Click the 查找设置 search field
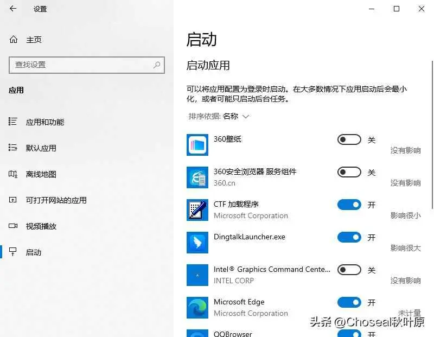This screenshot has height=337, width=434. pos(81,65)
